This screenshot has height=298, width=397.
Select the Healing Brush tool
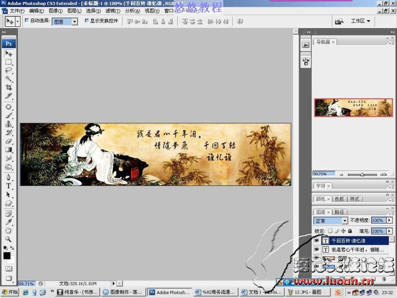8,107
